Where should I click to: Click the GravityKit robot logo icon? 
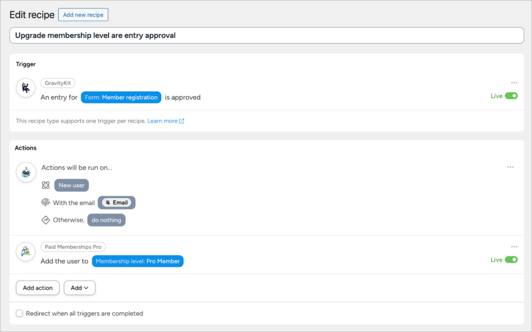point(25,88)
